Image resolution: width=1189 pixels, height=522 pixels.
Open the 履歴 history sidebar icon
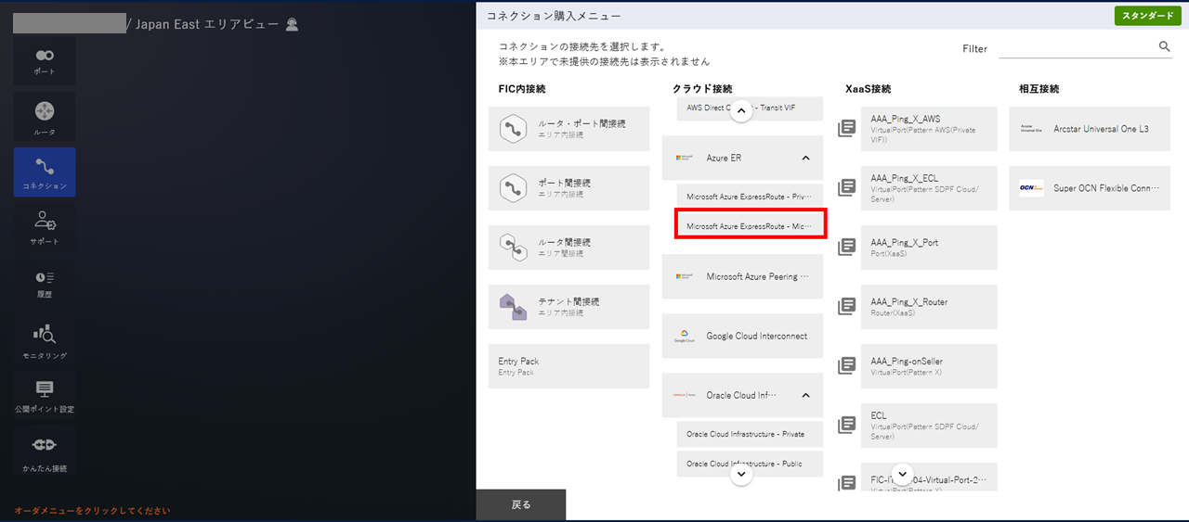[45, 283]
